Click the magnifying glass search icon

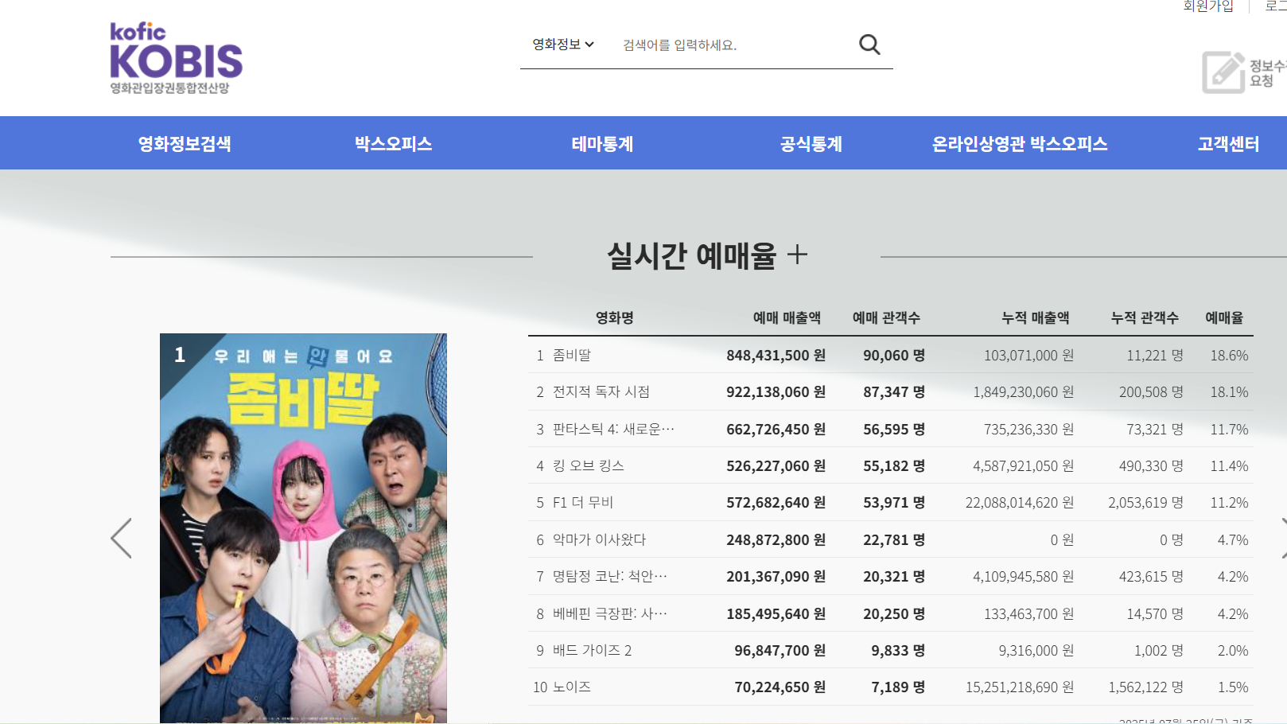pos(869,45)
